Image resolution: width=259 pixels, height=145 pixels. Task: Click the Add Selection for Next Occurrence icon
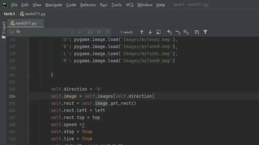(x=169, y=32)
